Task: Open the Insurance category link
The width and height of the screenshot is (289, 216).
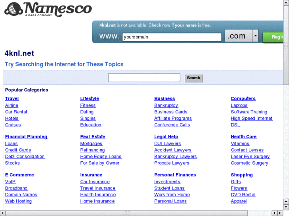Action: (x=91, y=175)
